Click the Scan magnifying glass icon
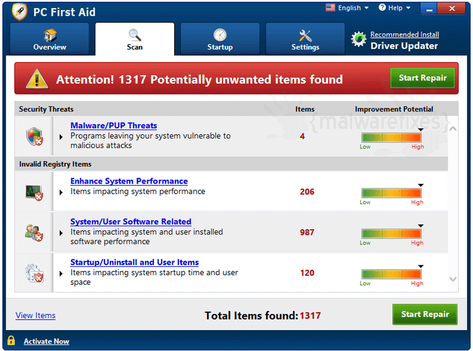 click(134, 35)
